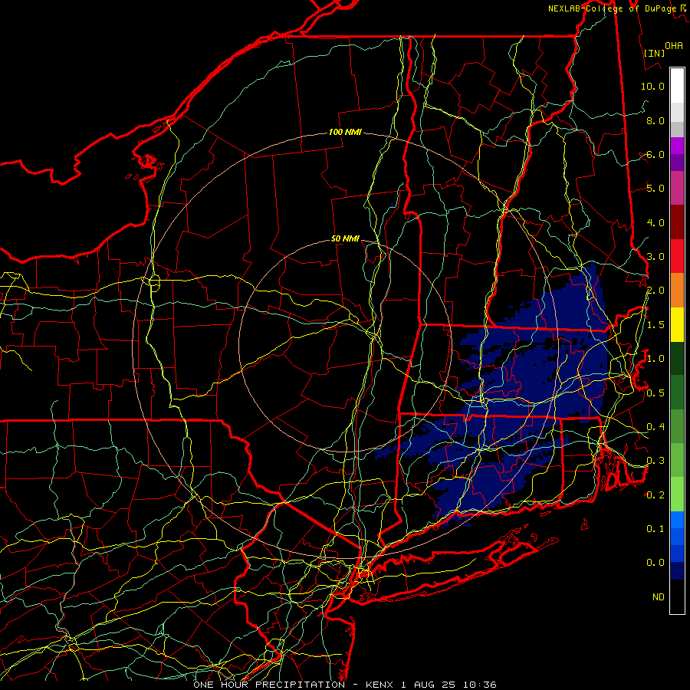Click the 0.4 legend value label
The height and width of the screenshot is (690, 690).
pos(655,426)
